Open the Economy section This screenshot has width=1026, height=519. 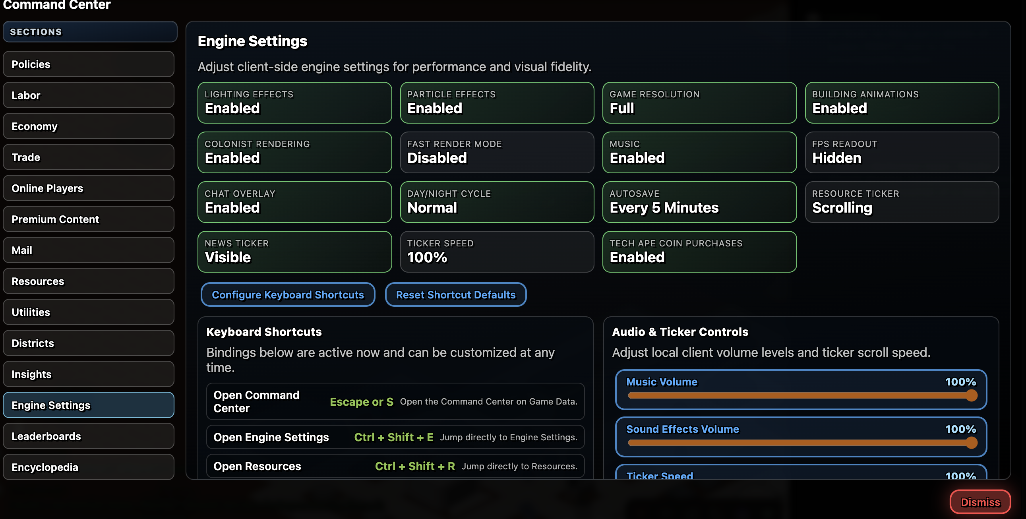click(x=89, y=126)
